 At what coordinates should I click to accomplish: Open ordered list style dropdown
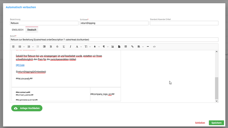33,47
